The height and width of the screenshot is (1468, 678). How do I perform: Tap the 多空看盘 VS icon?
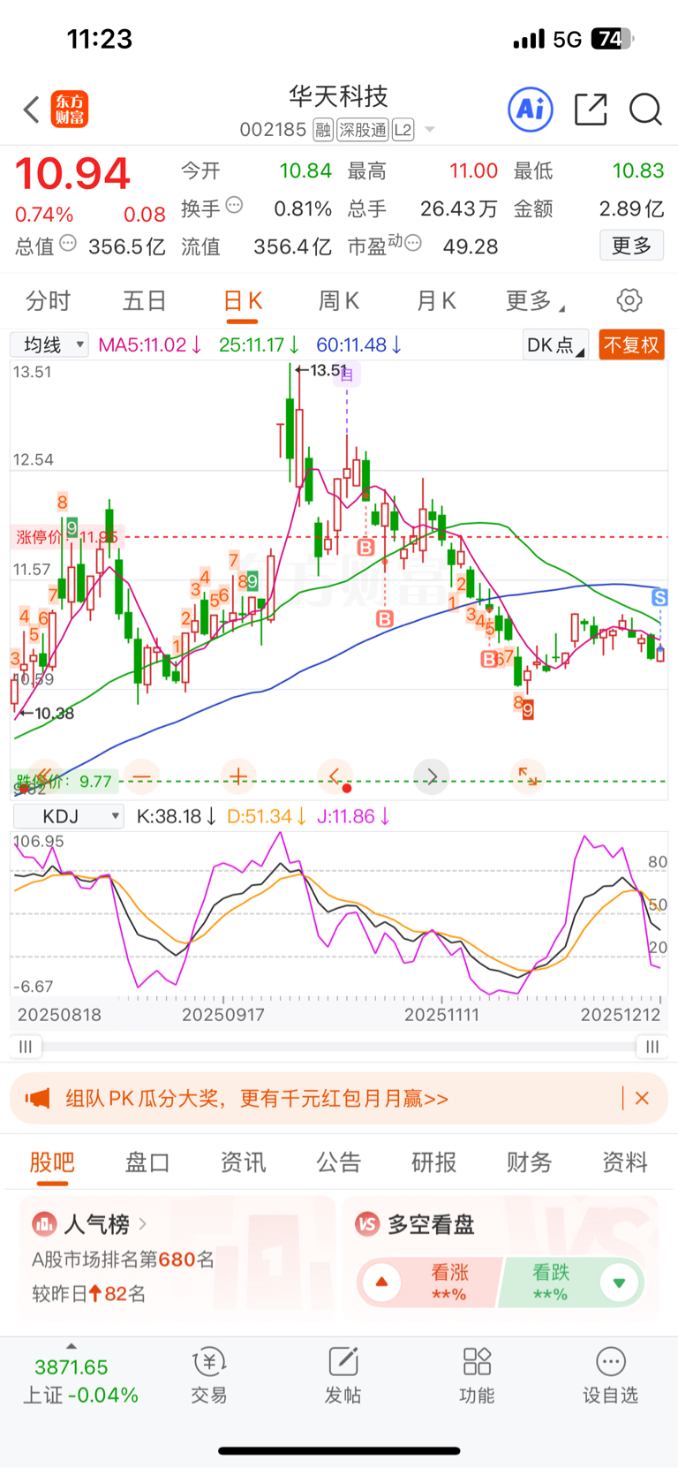[367, 1224]
